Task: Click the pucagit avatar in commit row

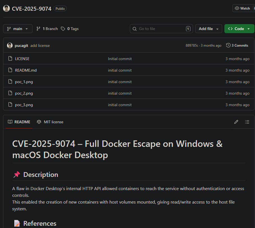Action: click(10, 45)
